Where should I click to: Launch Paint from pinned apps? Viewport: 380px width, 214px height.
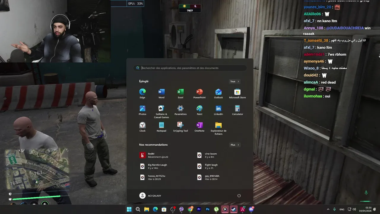point(199,110)
